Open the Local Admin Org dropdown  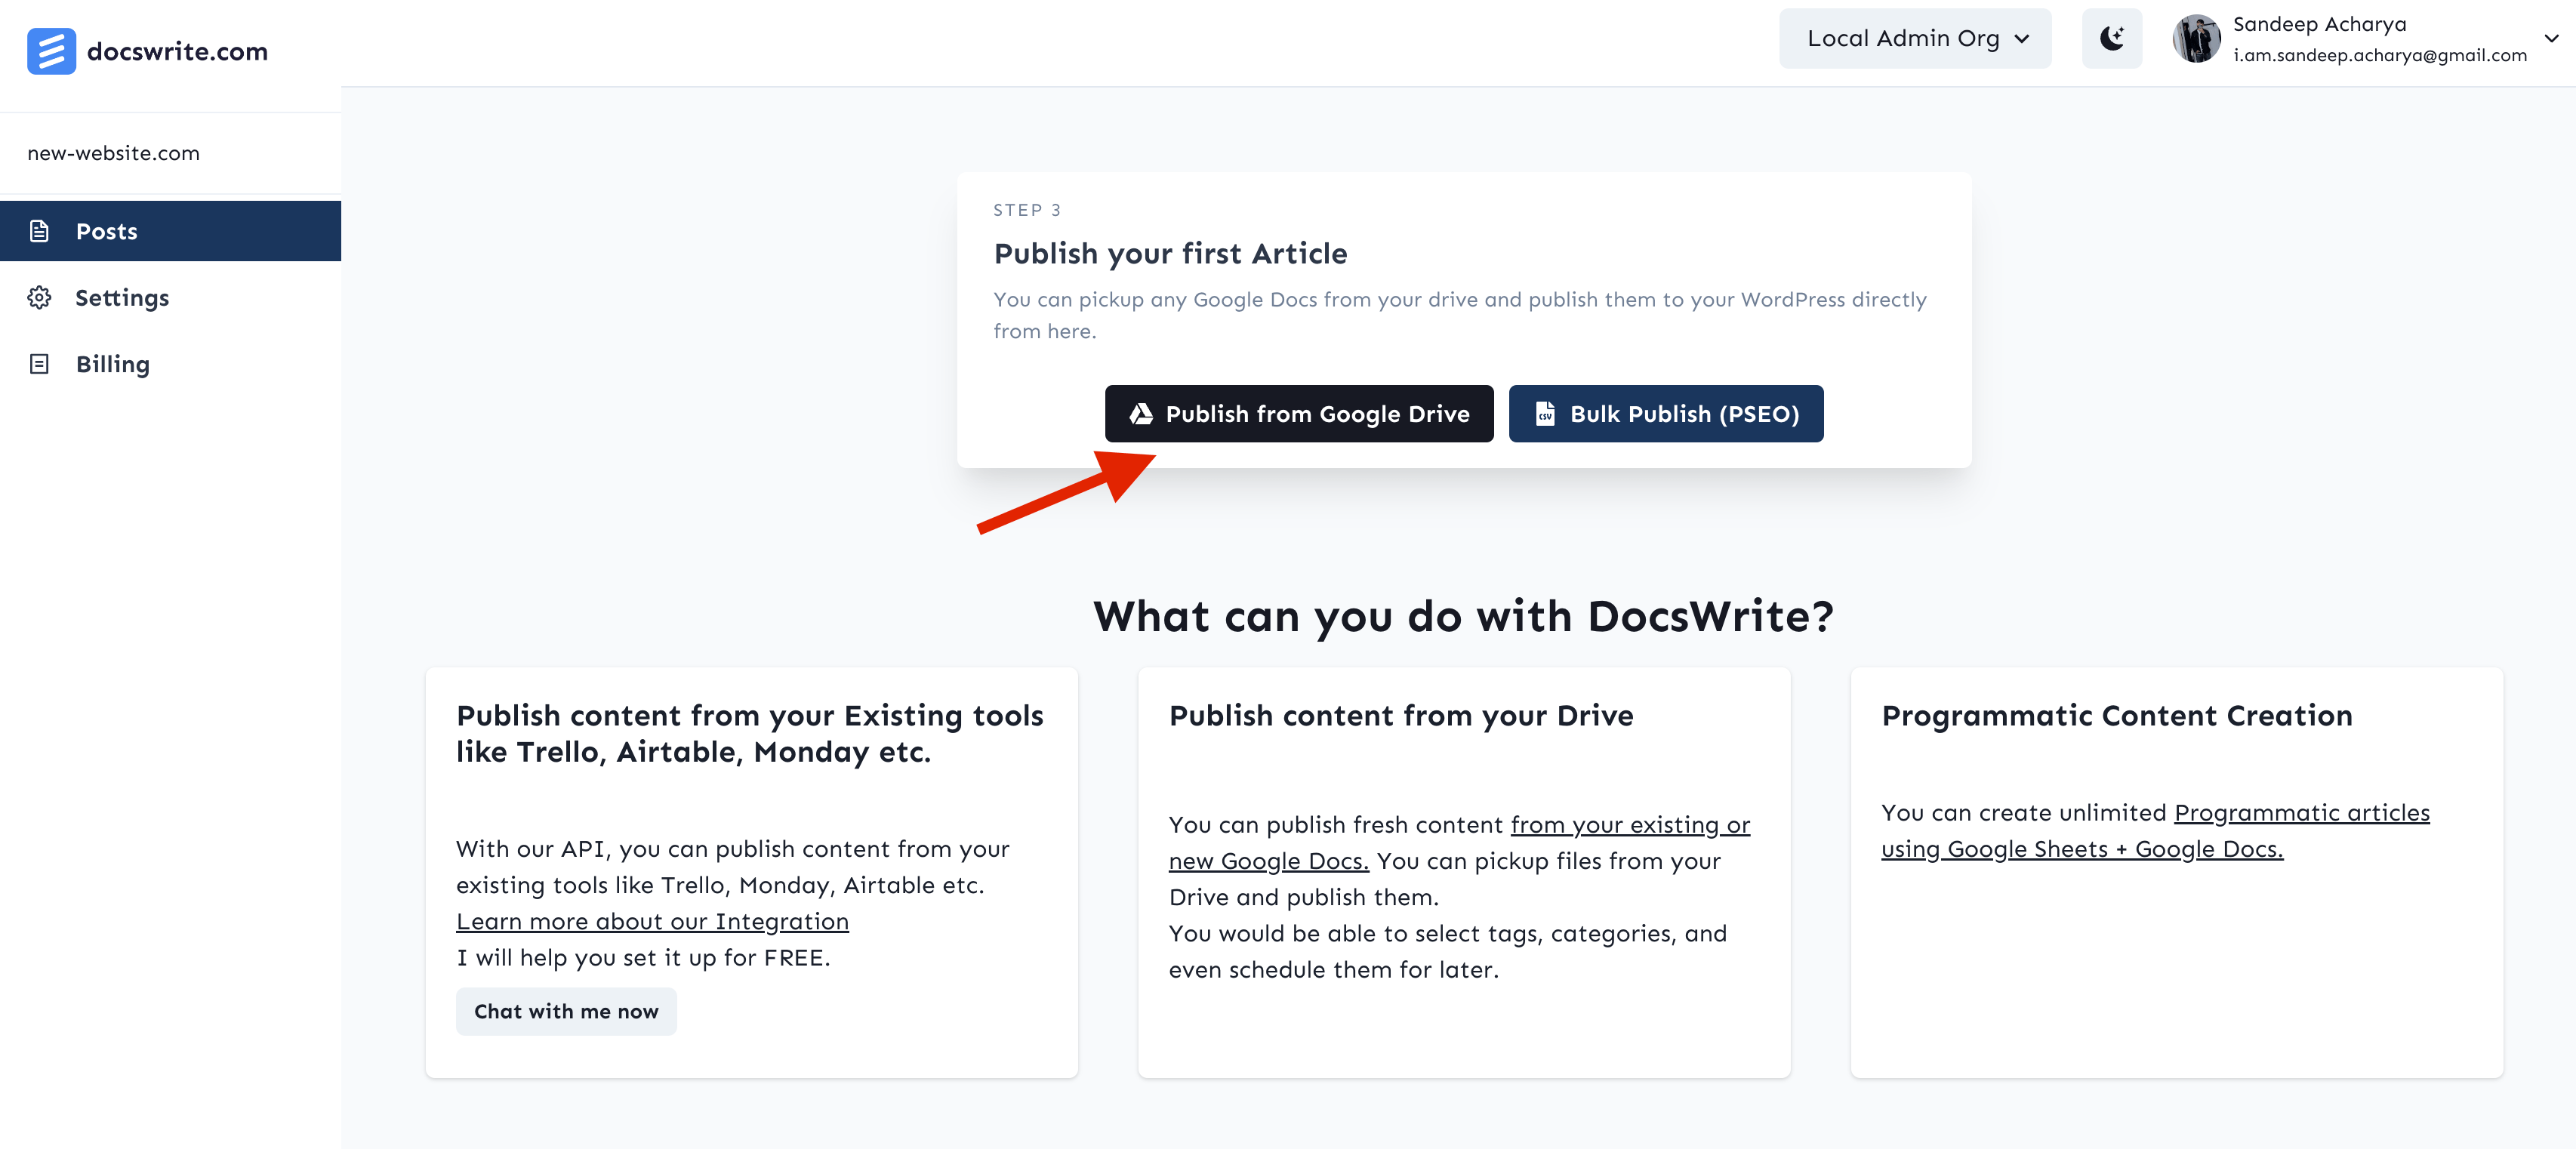click(x=1914, y=37)
